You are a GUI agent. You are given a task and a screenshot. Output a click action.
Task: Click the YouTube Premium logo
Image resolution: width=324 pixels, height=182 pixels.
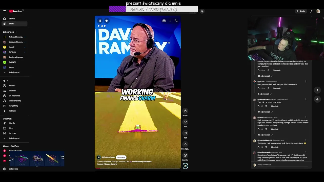tap(16, 11)
